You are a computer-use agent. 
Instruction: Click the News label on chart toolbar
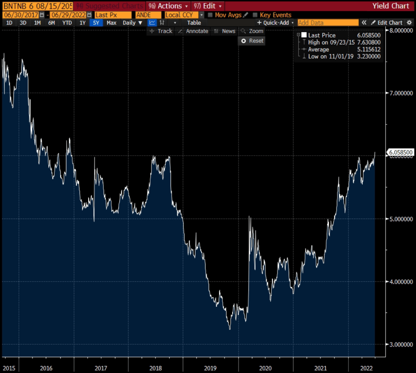[x=229, y=31]
